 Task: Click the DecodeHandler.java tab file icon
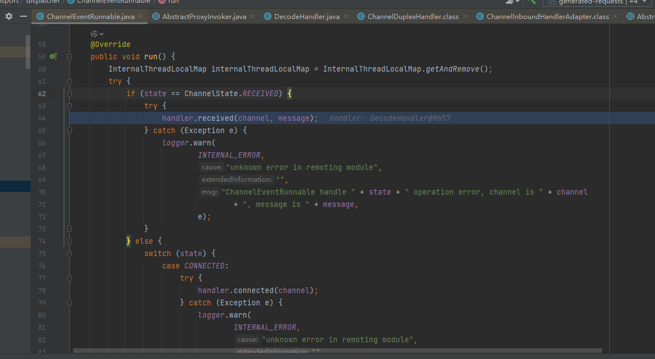(268, 16)
